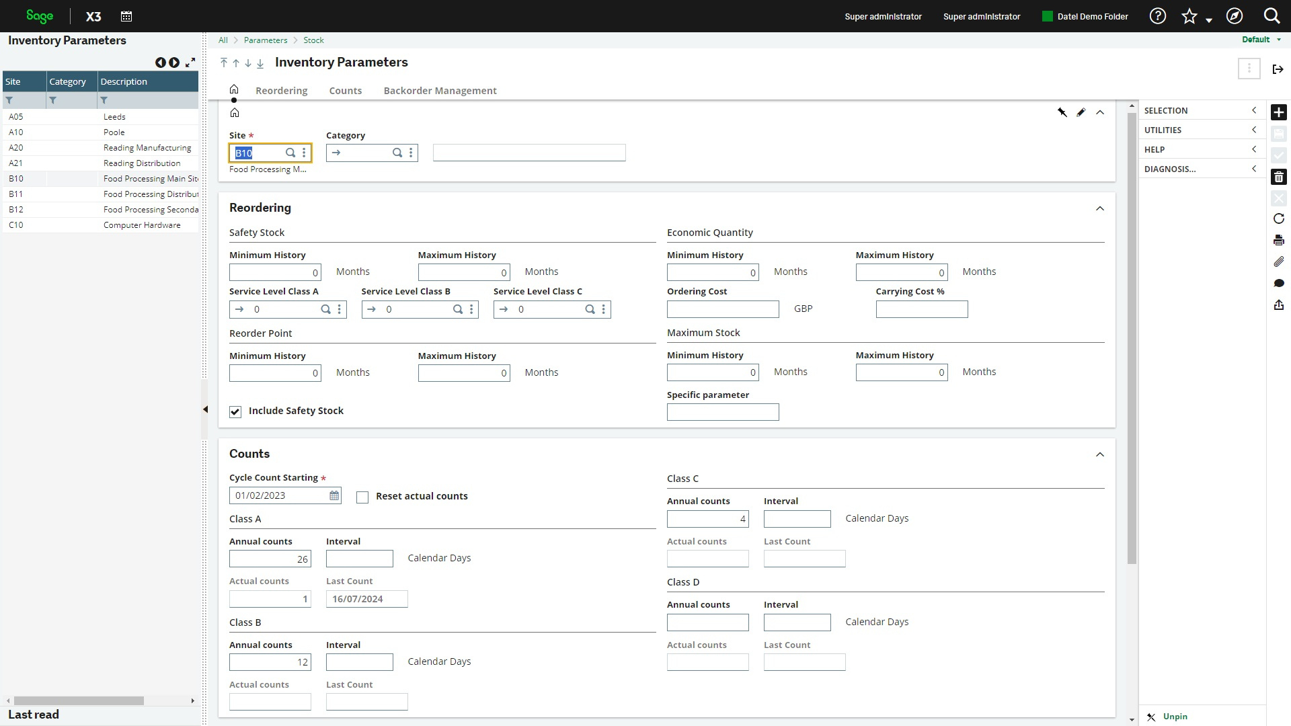Click the help question mark icon

click(1157, 16)
